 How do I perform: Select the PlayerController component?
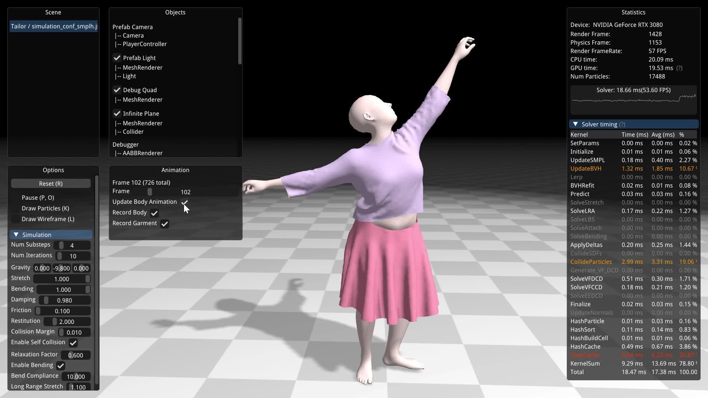145,44
